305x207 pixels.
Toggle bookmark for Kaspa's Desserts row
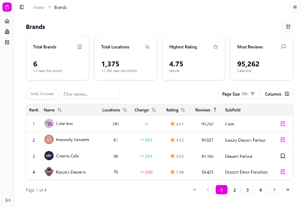283,172
